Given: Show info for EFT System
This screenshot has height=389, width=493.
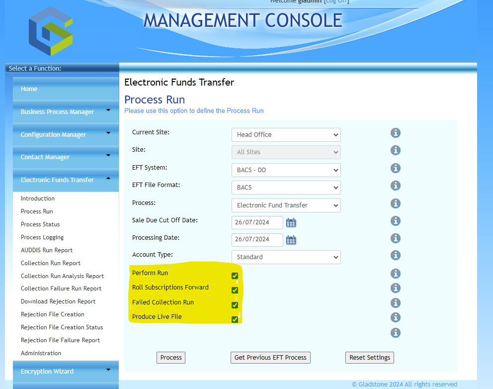Looking at the screenshot, I should click(x=396, y=168).
